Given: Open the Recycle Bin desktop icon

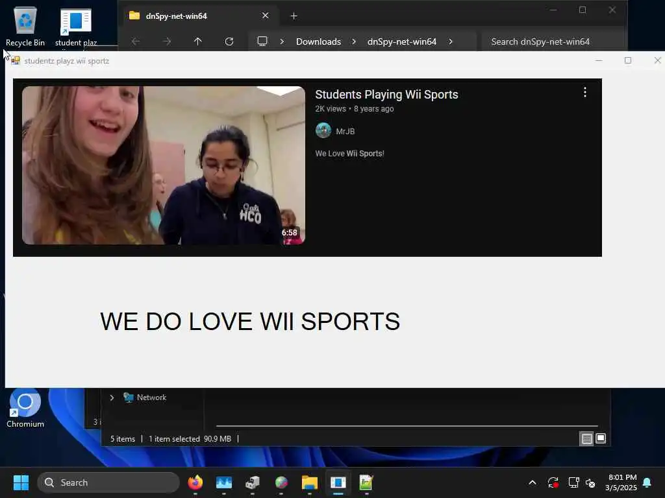Looking at the screenshot, I should point(25,26).
